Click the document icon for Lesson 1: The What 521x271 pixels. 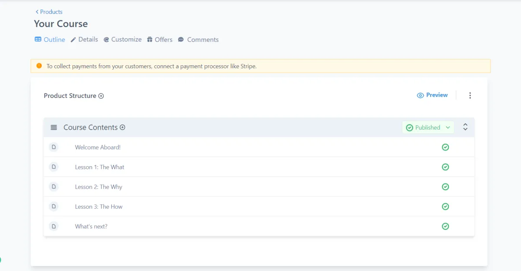54,167
